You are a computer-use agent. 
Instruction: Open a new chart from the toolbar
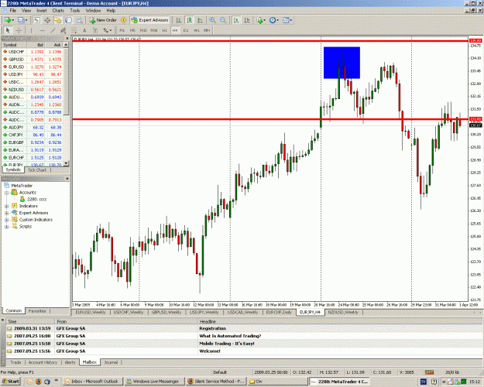[8, 20]
